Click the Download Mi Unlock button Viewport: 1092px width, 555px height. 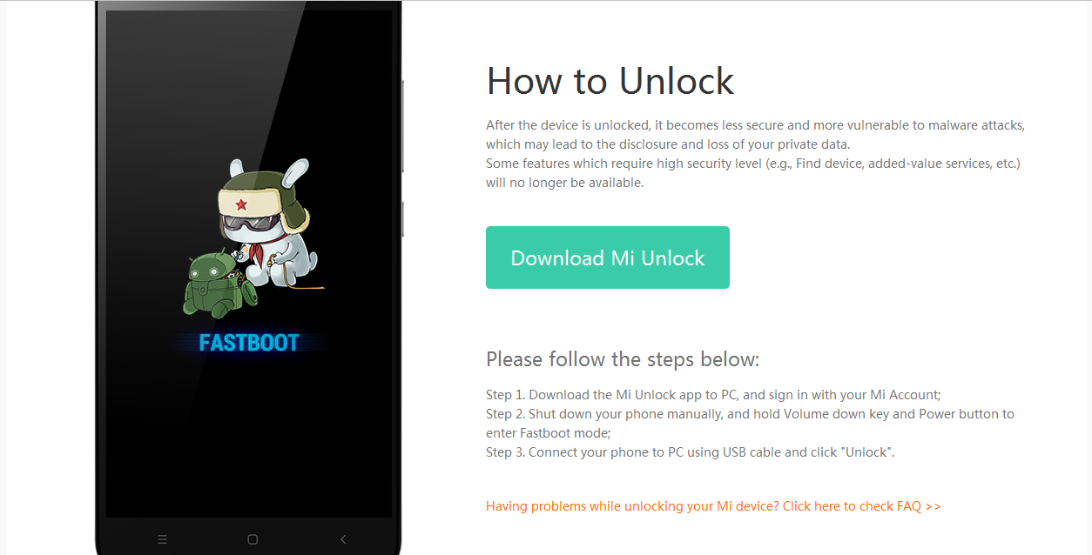coord(607,257)
